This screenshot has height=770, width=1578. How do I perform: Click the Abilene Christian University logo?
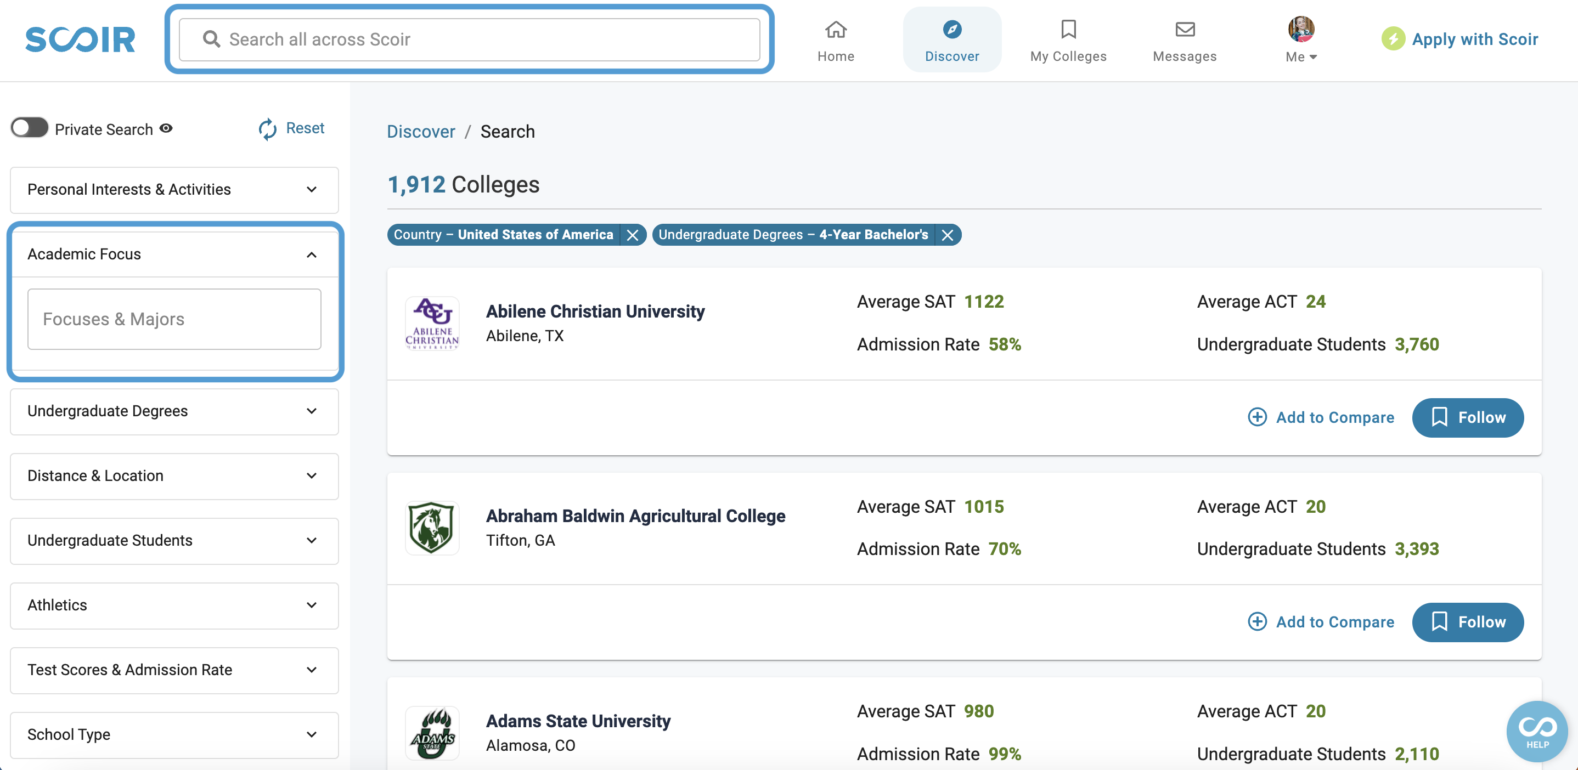[432, 323]
